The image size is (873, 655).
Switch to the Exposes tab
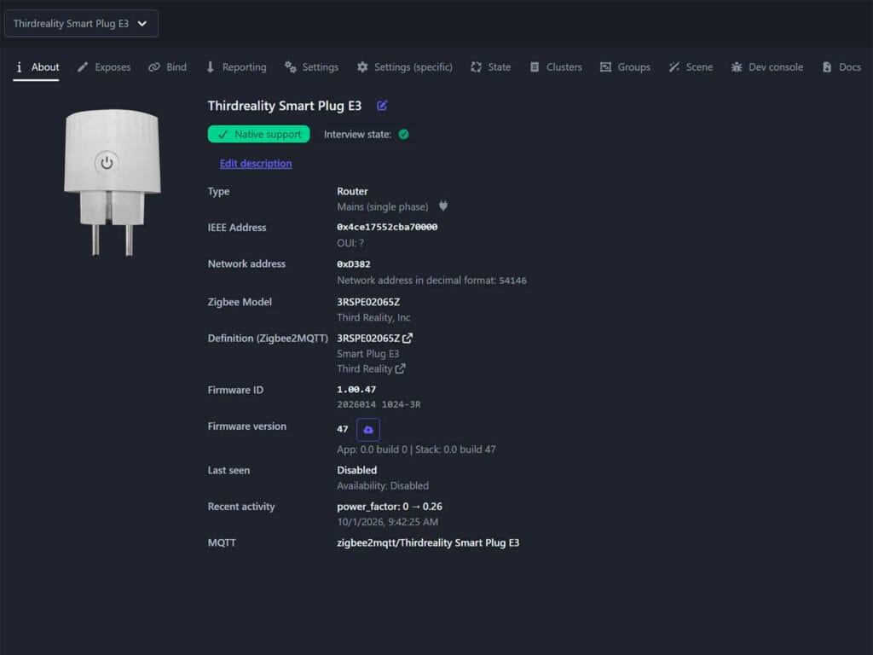104,67
